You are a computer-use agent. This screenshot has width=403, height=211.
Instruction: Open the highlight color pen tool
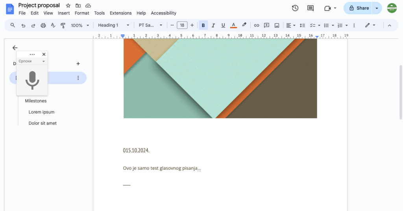(244, 25)
